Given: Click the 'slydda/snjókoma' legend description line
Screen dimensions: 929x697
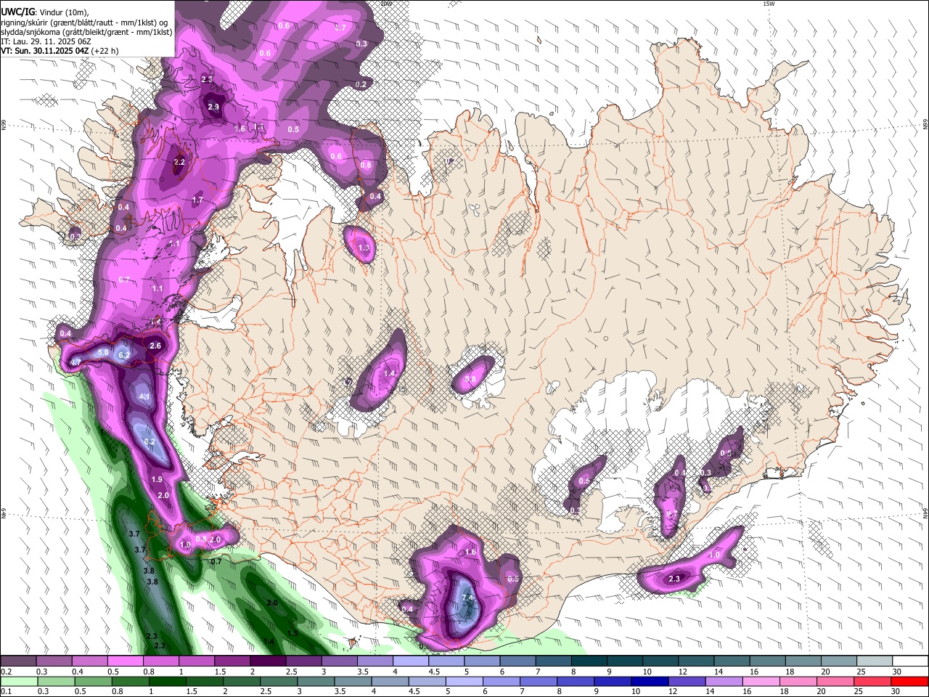Looking at the screenshot, I should click(x=86, y=32).
